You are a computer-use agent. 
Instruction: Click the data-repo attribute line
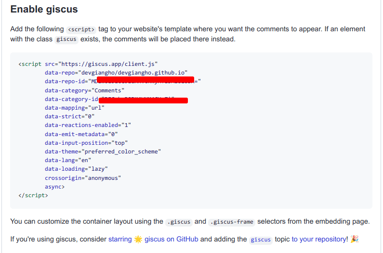click(116, 73)
